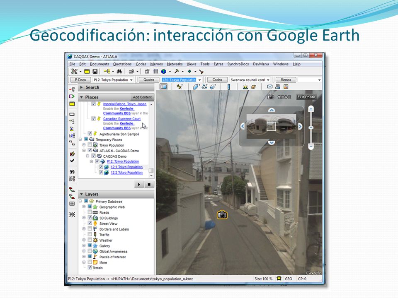
Task: Open the Networks menu
Action: pyautogui.click(x=175, y=64)
